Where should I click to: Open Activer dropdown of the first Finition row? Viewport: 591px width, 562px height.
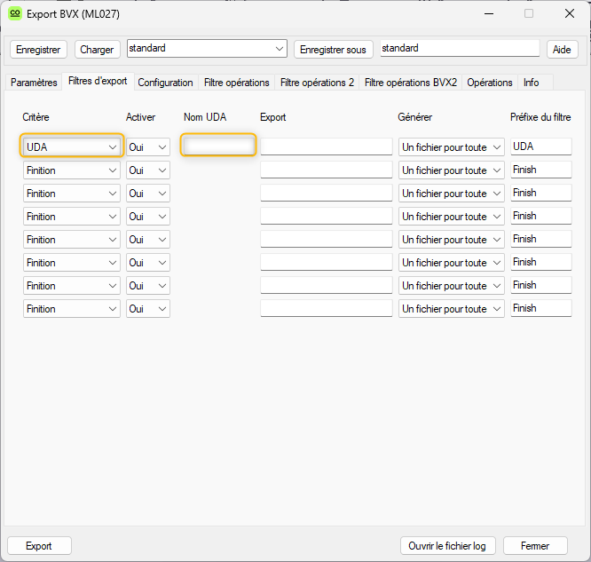[x=148, y=170]
